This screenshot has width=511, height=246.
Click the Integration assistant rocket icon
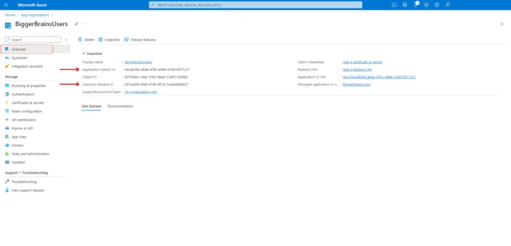pos(7,66)
